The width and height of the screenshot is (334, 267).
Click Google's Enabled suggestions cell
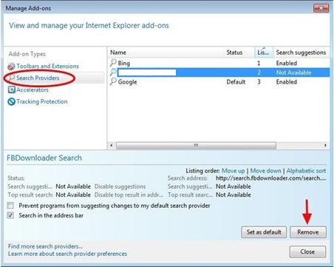(x=287, y=82)
